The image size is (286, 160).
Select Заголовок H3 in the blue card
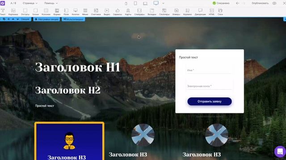coord(67,157)
